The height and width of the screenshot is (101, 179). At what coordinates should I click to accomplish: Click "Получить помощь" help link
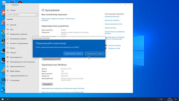[x=114, y=45]
